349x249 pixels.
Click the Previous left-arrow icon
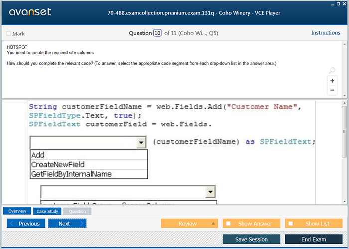[x=12, y=223]
